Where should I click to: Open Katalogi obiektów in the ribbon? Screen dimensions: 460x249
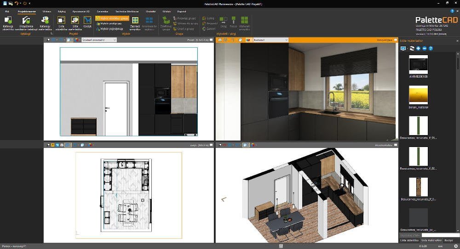tap(8, 23)
